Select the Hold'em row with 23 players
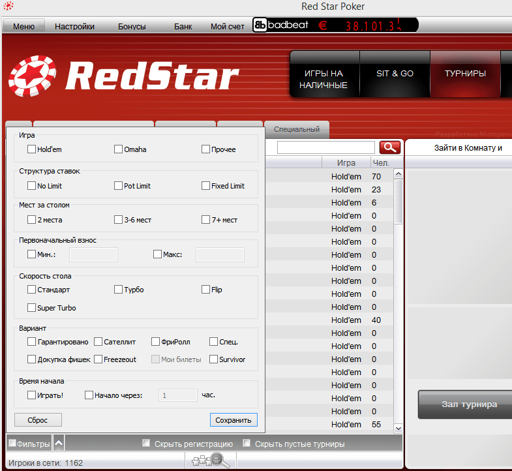The image size is (512, 471). coord(329,189)
